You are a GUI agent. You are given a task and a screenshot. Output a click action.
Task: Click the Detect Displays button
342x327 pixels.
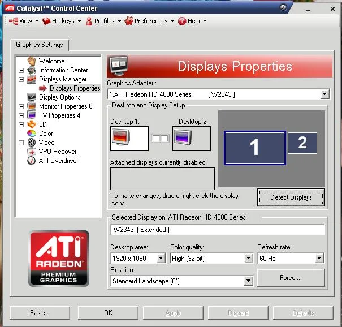(x=291, y=197)
